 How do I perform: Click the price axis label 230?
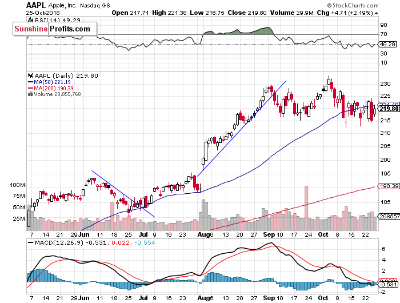click(x=385, y=84)
